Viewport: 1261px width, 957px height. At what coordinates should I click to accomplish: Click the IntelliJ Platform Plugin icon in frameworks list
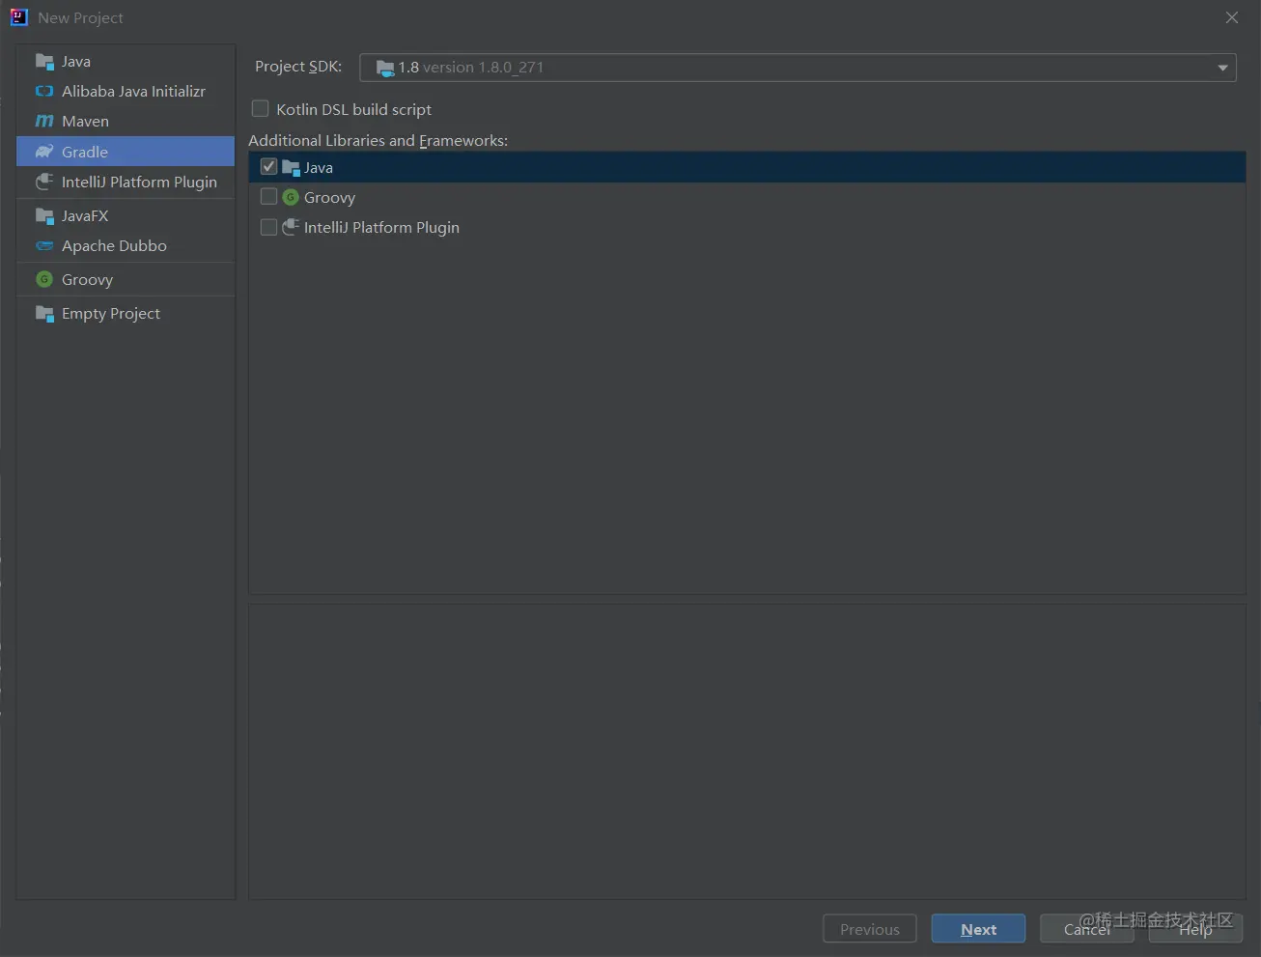291,227
